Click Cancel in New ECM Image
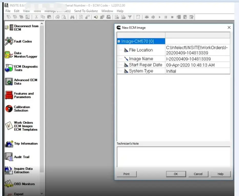239x196 pixels. [x=198, y=174]
